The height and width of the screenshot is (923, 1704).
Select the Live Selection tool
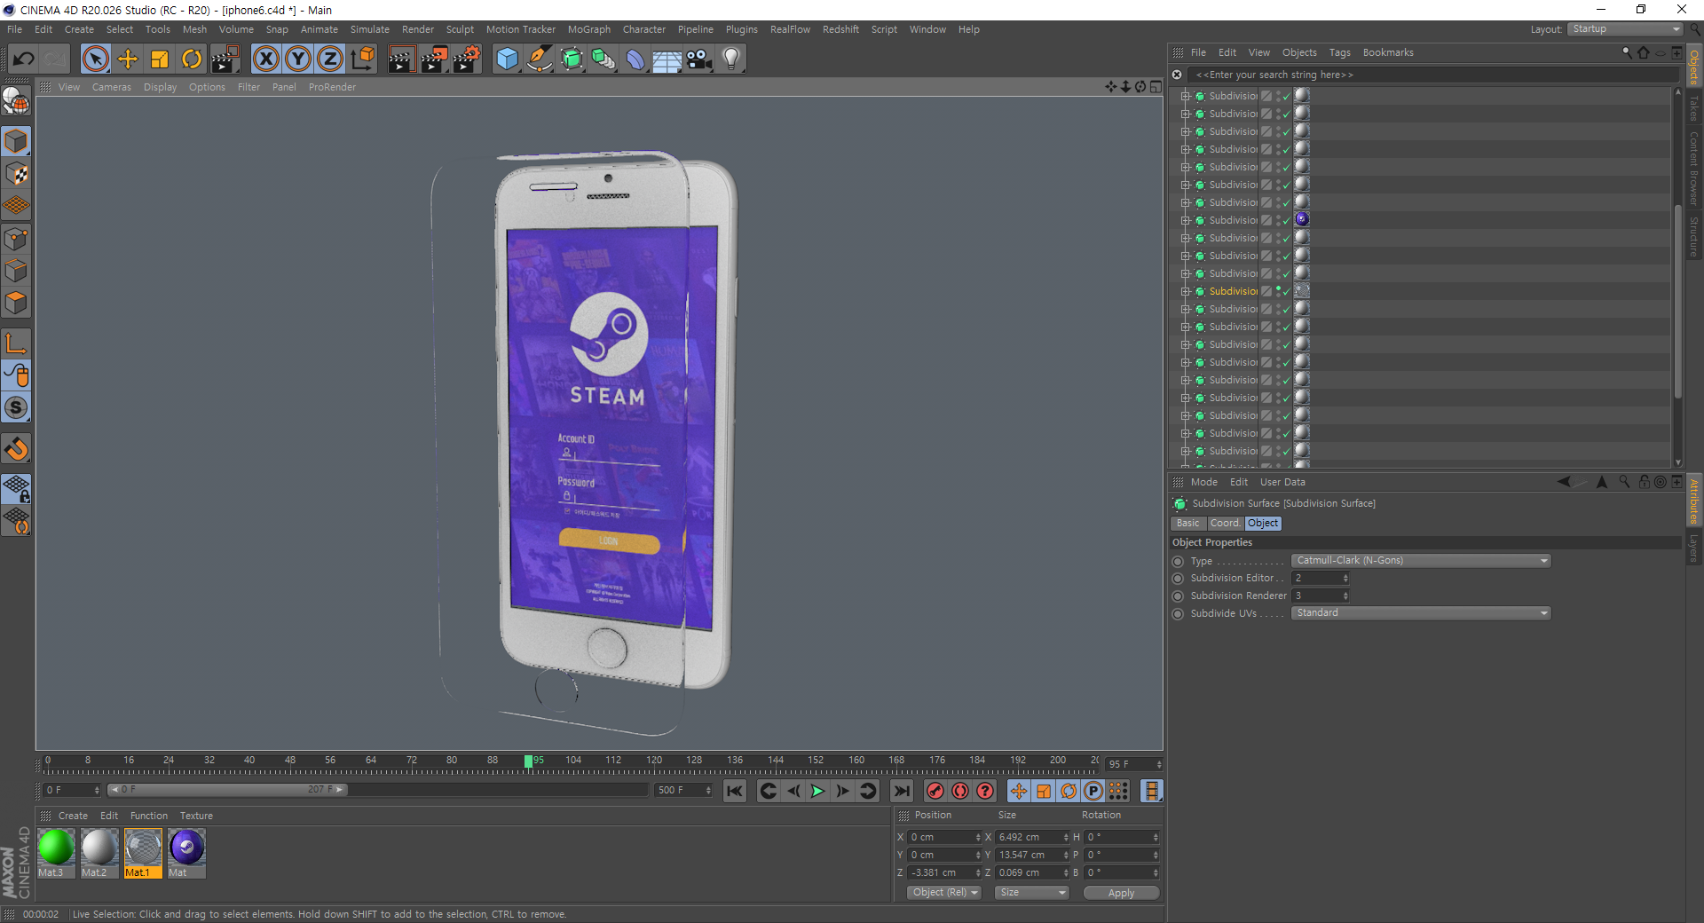[95, 59]
